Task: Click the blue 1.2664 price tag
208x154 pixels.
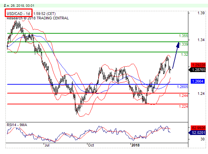Action: (x=197, y=81)
